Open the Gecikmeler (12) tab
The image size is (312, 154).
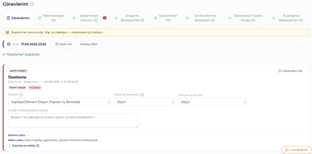pyautogui.click(x=165, y=18)
